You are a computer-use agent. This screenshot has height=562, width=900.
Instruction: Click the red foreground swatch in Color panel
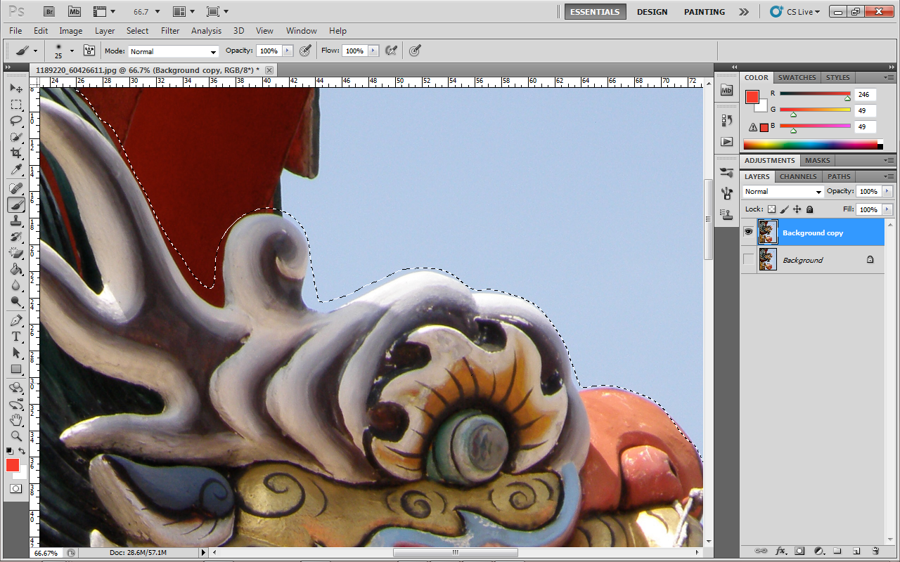click(752, 97)
